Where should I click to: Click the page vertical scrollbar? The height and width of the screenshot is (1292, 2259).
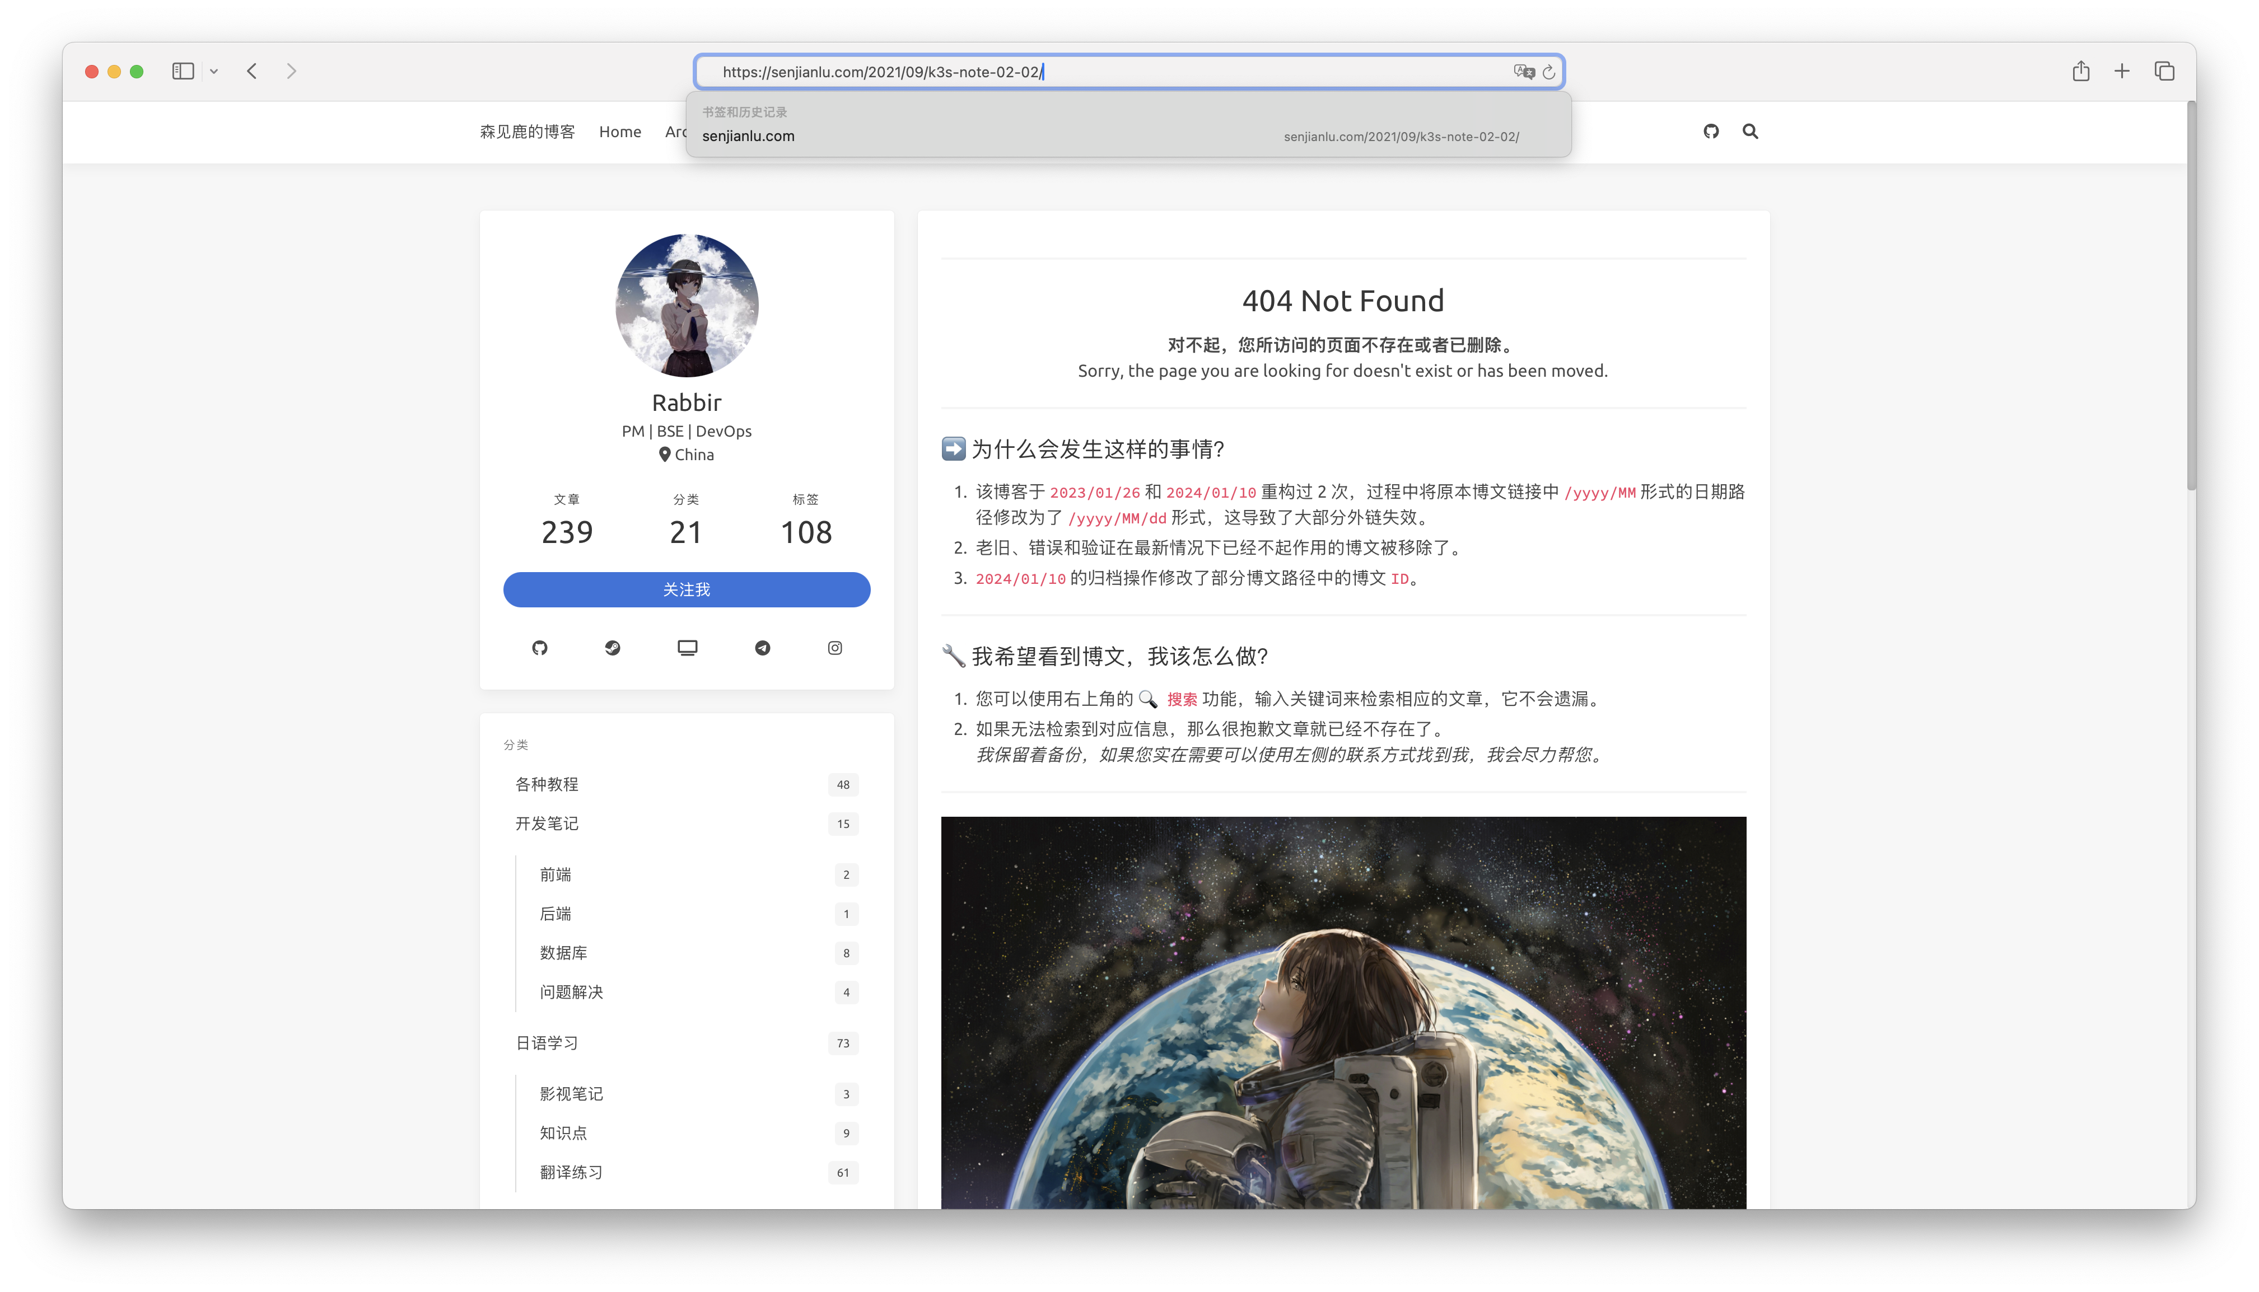(x=2191, y=296)
